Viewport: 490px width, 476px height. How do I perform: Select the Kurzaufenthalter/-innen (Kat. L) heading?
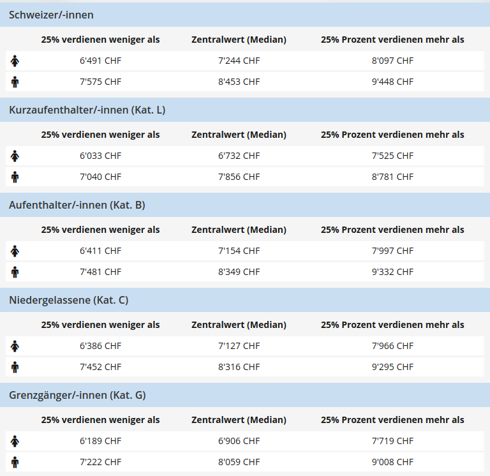87,110
